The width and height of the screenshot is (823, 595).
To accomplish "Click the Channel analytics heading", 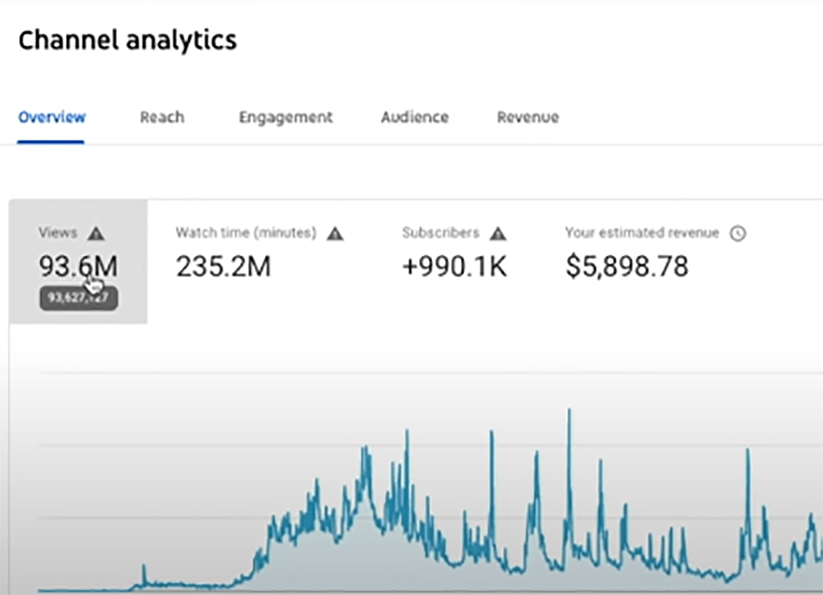I will pyautogui.click(x=128, y=40).
